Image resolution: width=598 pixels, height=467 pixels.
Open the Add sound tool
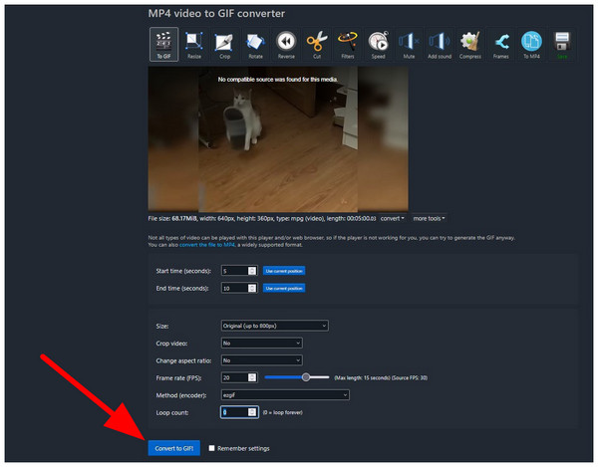(x=440, y=44)
